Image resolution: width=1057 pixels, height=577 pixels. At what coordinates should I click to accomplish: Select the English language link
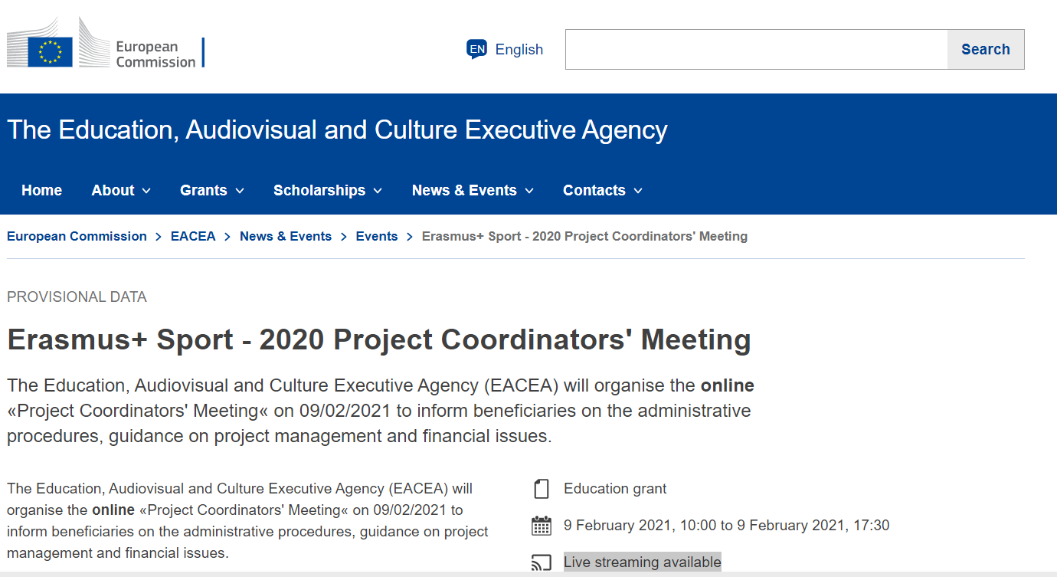pyautogui.click(x=519, y=50)
